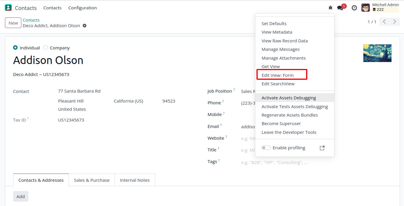Image resolution: width=404 pixels, height=206 pixels.
Task: Choose Edit View: Form menu entry
Action: [278, 75]
